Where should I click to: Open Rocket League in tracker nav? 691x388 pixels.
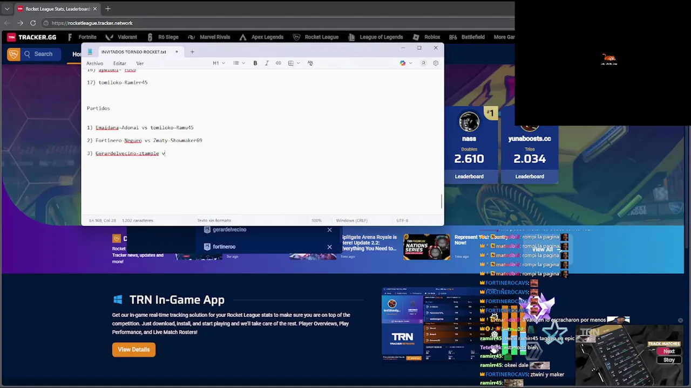coord(316,37)
